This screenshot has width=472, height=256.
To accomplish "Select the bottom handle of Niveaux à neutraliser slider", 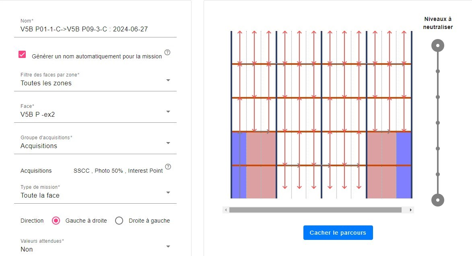I will (x=438, y=200).
